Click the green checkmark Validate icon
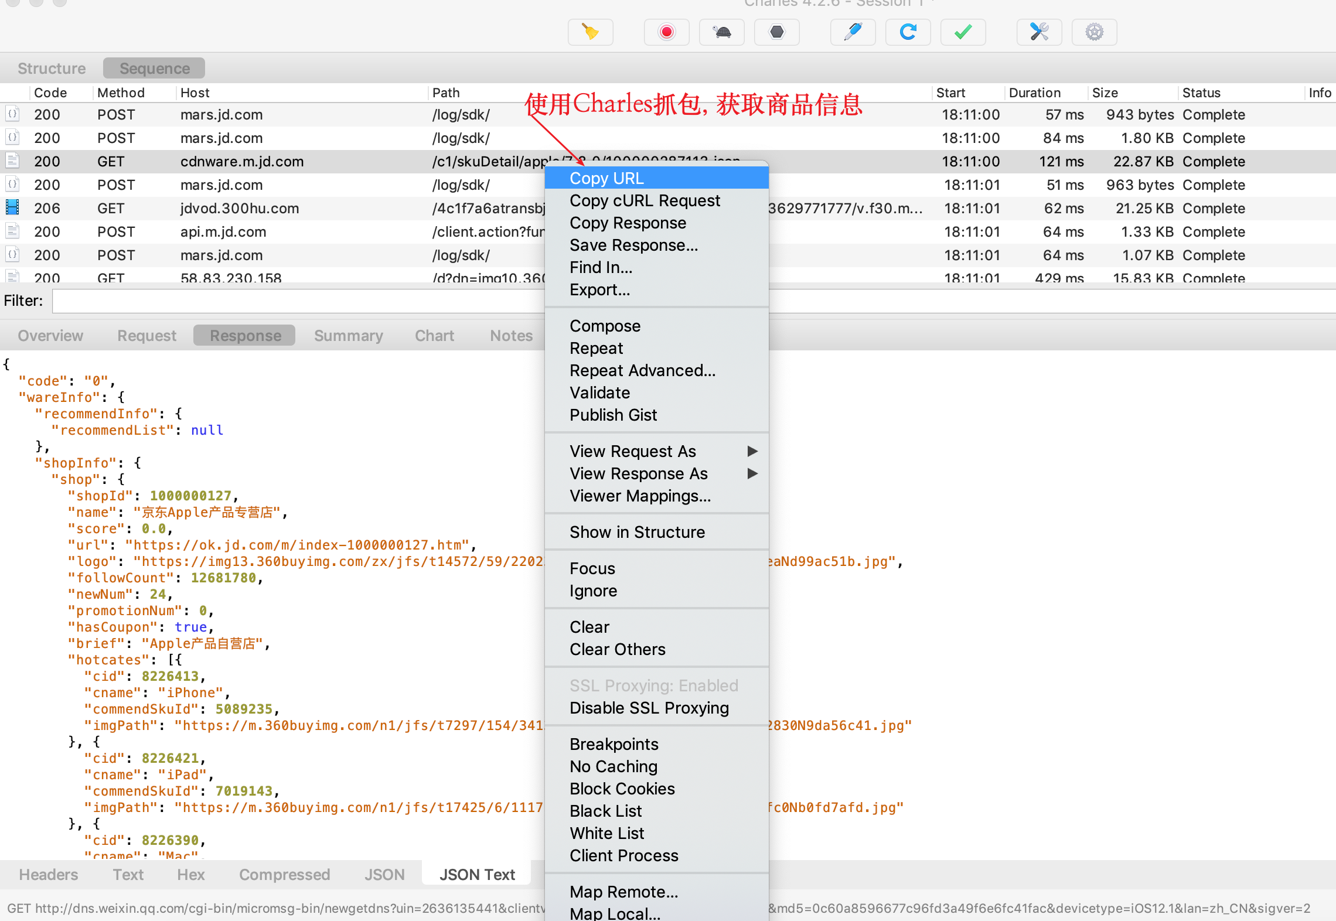The image size is (1336, 921). [963, 32]
